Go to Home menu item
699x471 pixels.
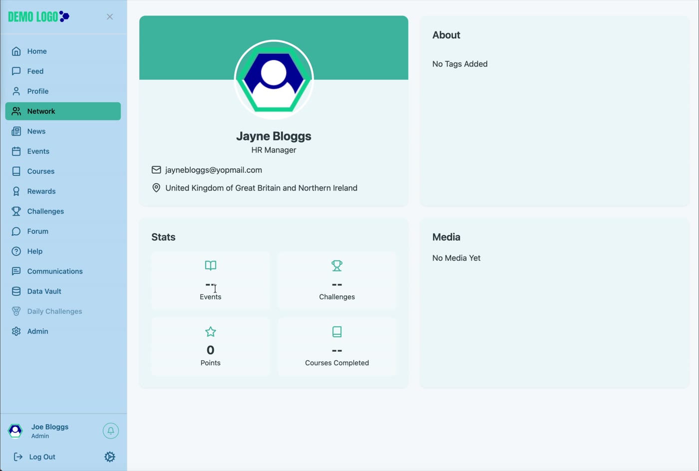coord(63,51)
